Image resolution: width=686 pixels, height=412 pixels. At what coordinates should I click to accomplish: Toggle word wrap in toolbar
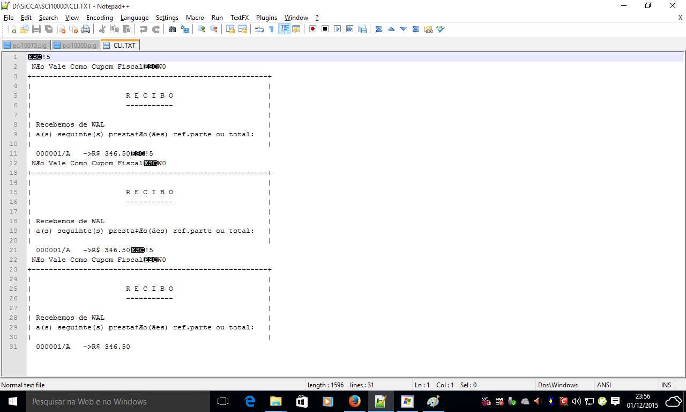[259, 29]
